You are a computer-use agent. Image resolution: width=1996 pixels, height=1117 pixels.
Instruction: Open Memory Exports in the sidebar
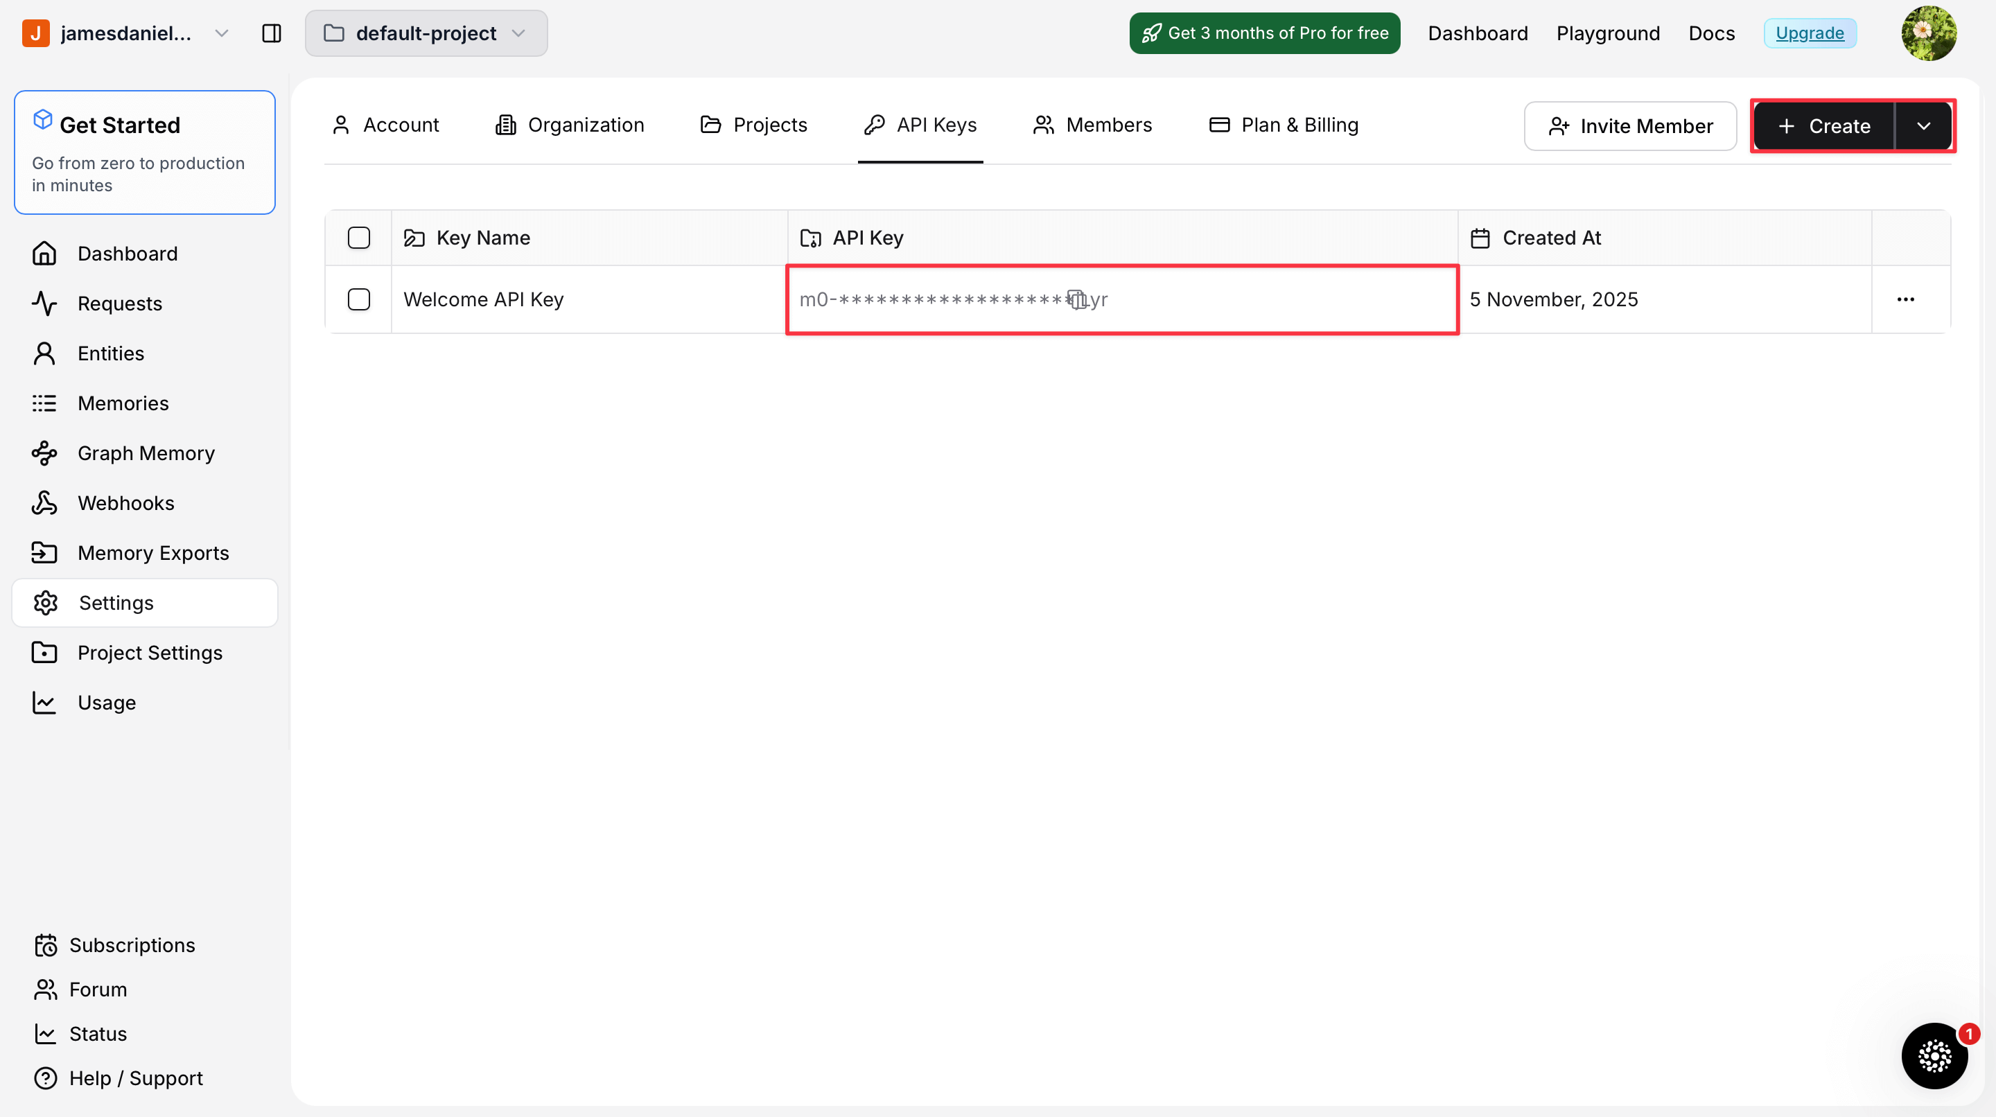[152, 553]
